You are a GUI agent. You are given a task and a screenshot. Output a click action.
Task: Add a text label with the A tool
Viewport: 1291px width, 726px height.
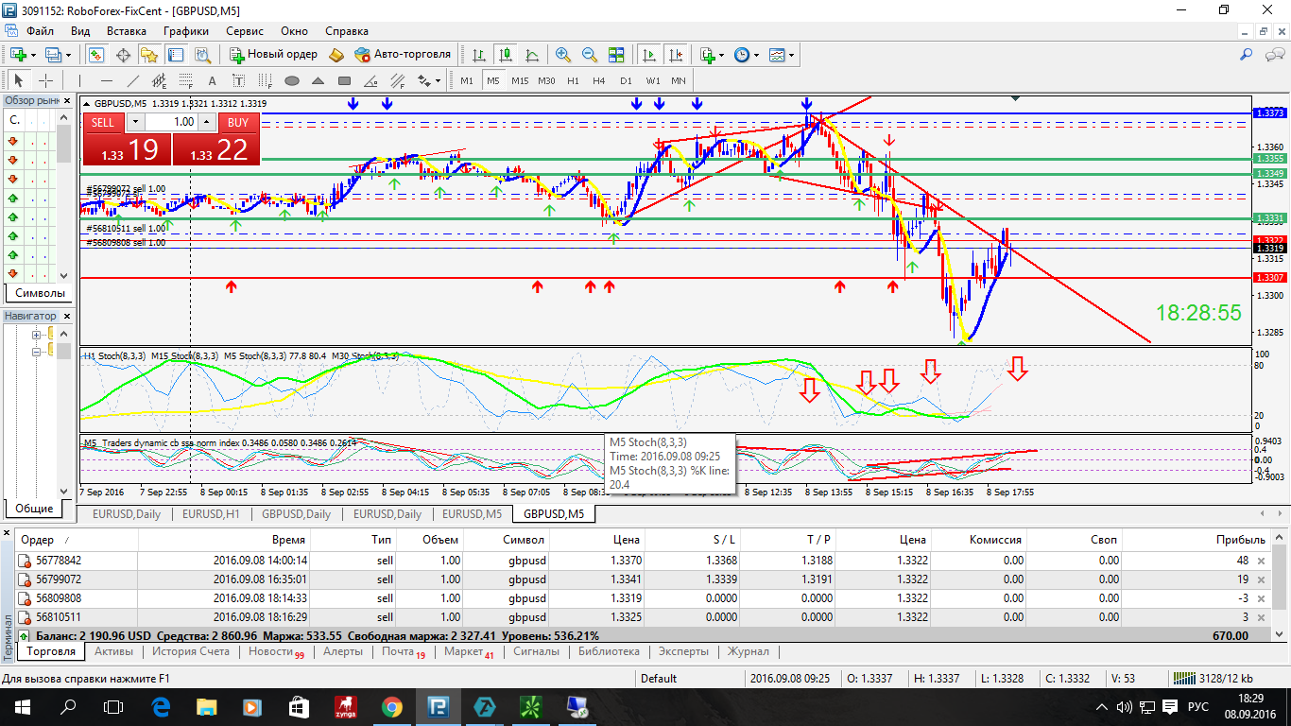pos(212,80)
